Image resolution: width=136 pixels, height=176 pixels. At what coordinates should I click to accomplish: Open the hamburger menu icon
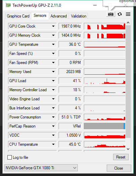point(128,14)
